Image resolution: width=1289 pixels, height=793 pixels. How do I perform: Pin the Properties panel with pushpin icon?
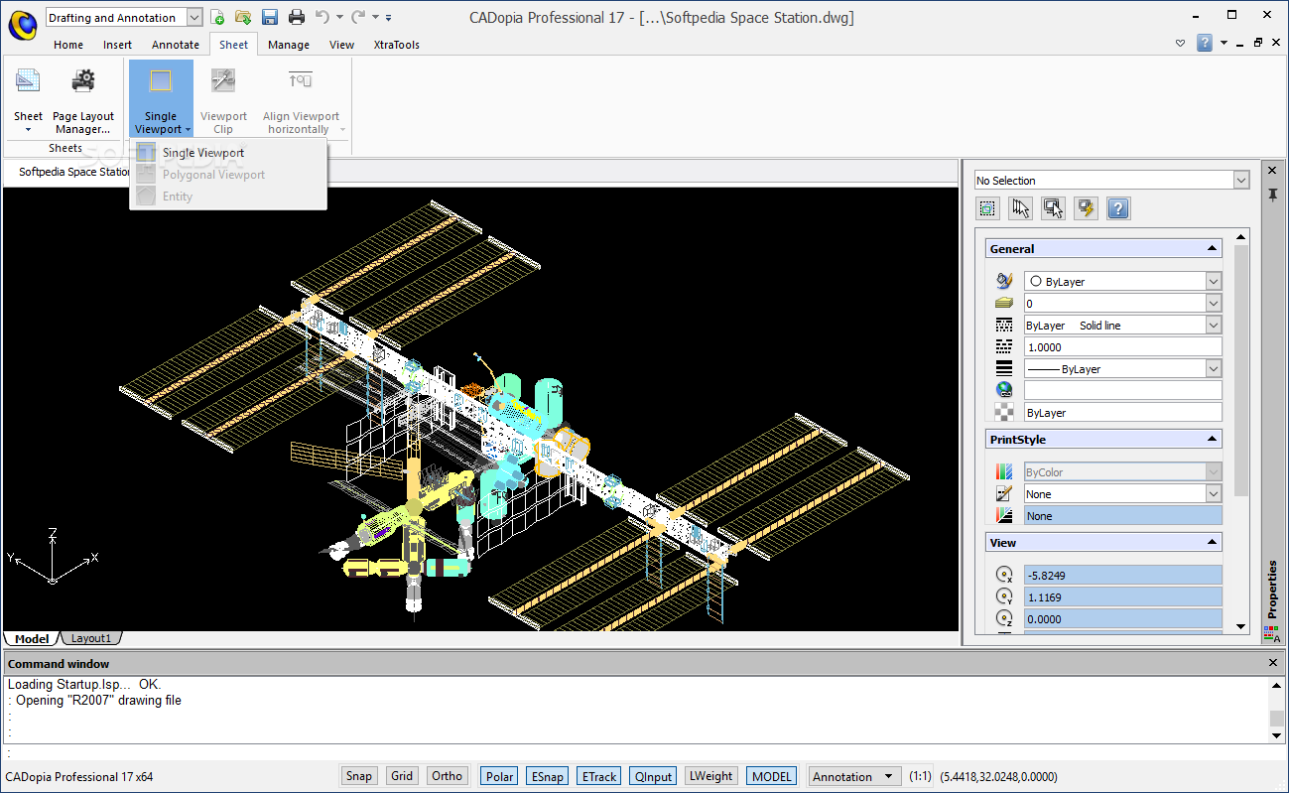[1272, 195]
